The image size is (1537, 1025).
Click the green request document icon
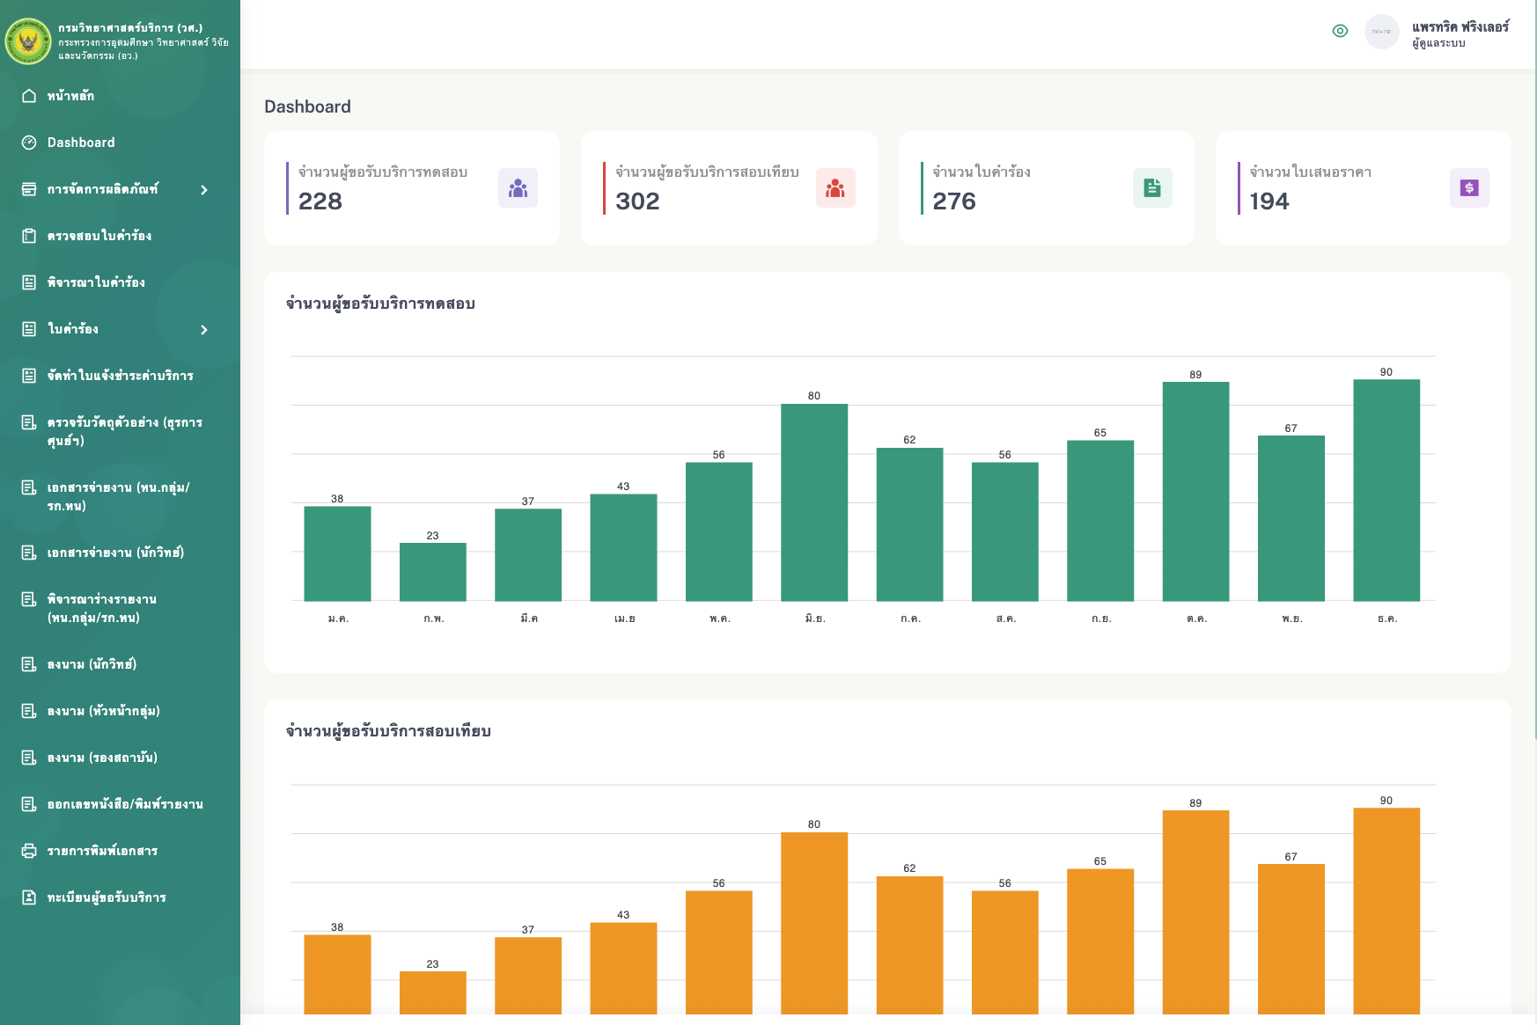tap(1151, 188)
